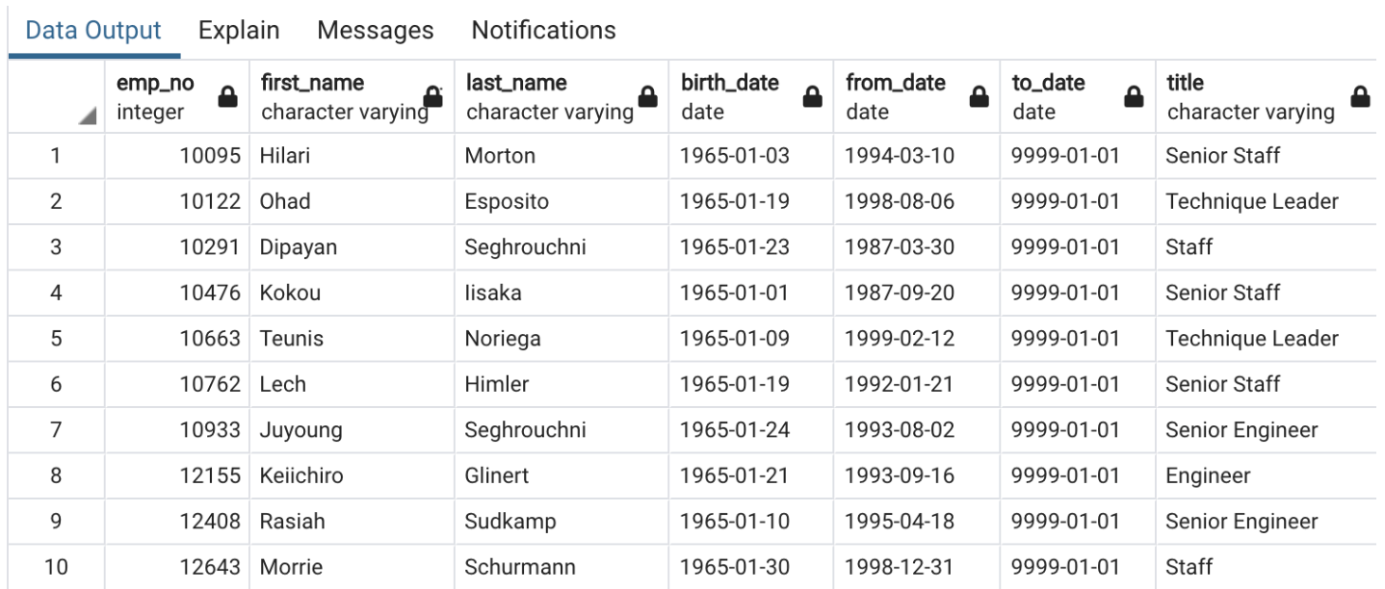Click cell with first name Hilari
This screenshot has width=1385, height=589.
(352, 156)
